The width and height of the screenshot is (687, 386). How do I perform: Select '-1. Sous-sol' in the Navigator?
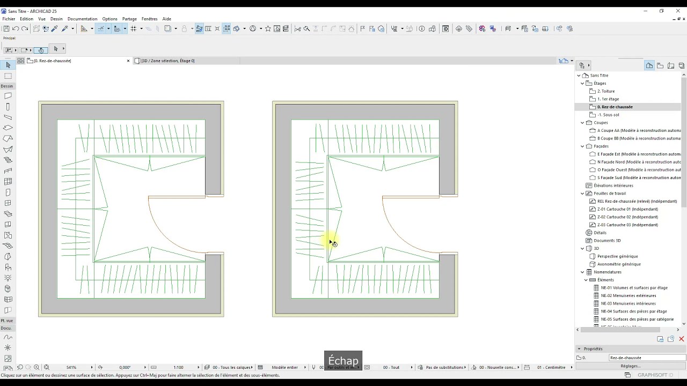[x=608, y=115]
